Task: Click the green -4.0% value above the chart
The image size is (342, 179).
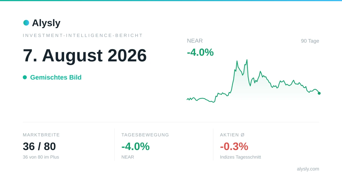Action: click(x=200, y=52)
